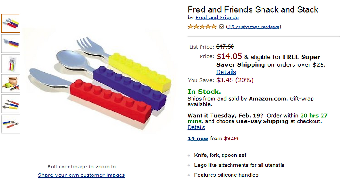Select the fourth thumbnail with lunch bag
This screenshot has width=343, height=184.
coord(11,84)
